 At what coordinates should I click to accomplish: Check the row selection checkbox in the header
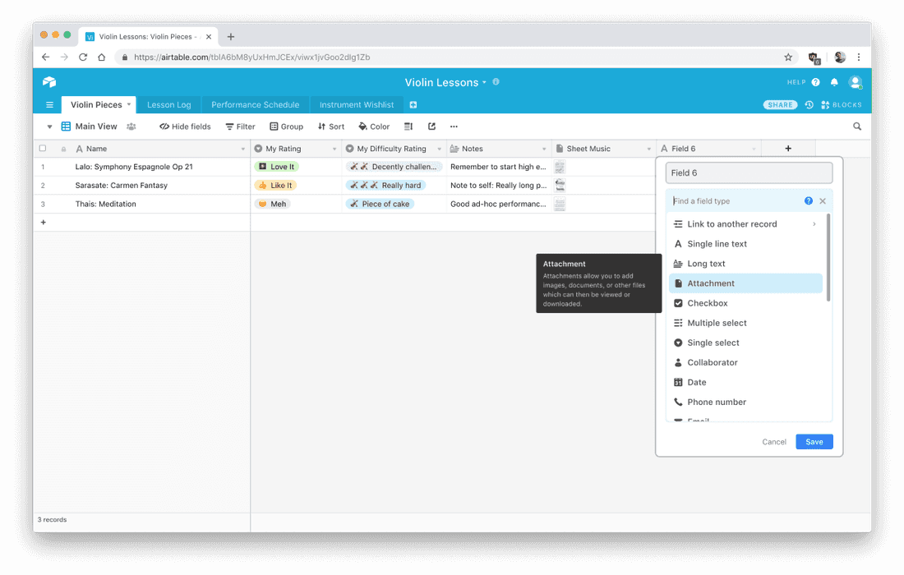click(44, 148)
